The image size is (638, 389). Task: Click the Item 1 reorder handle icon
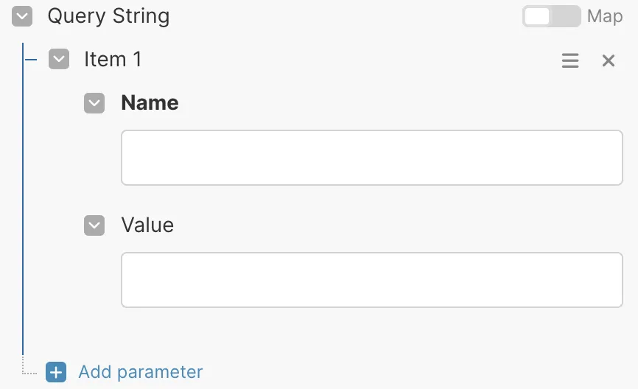click(570, 60)
